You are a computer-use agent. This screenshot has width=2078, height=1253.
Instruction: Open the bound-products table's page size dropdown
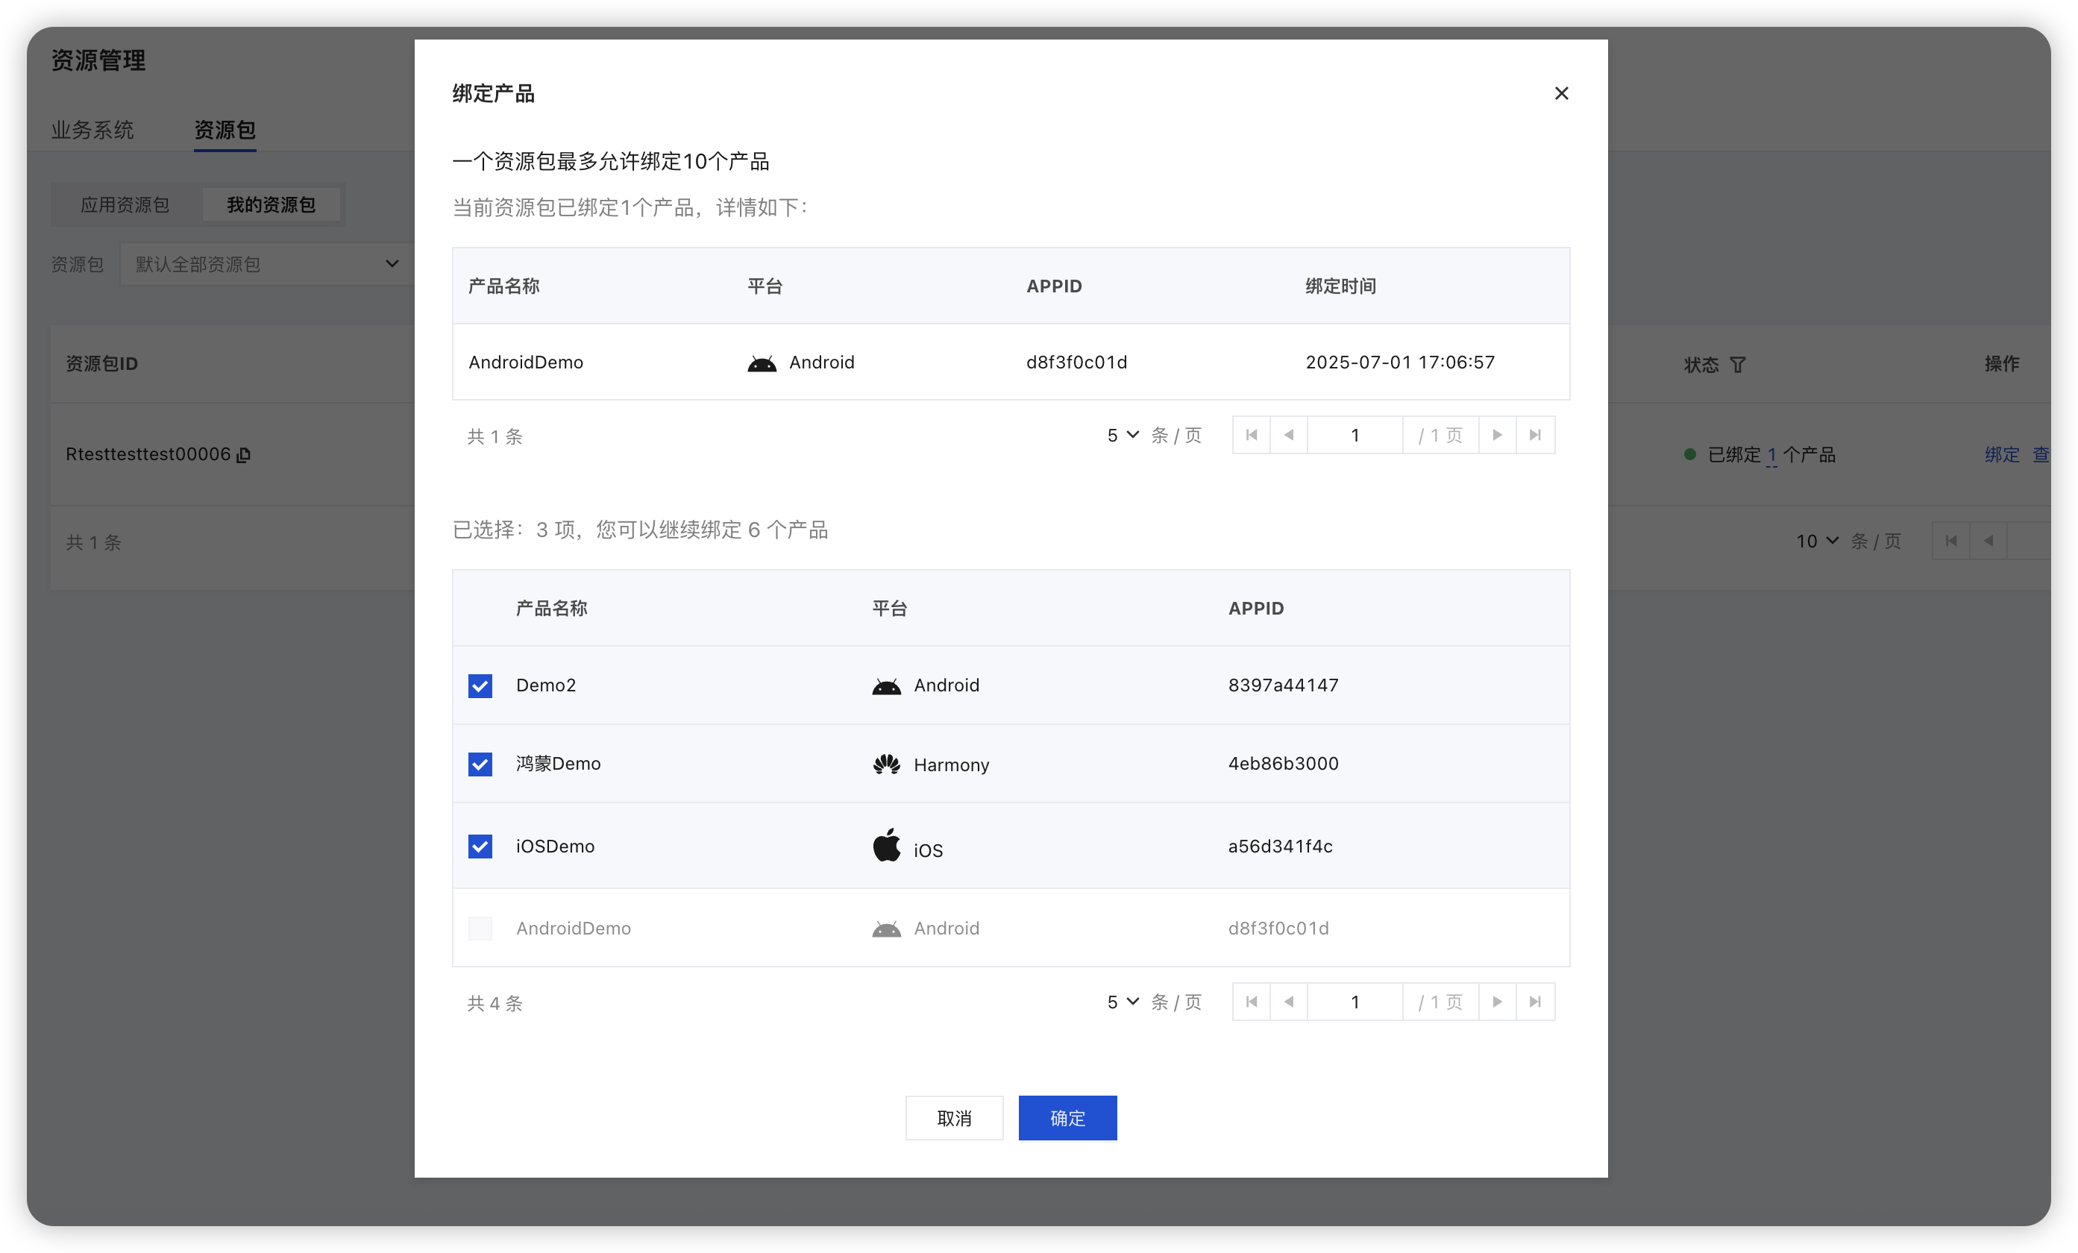(1123, 435)
